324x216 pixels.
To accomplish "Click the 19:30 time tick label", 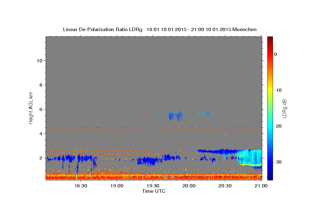I will pyautogui.click(x=153, y=186).
